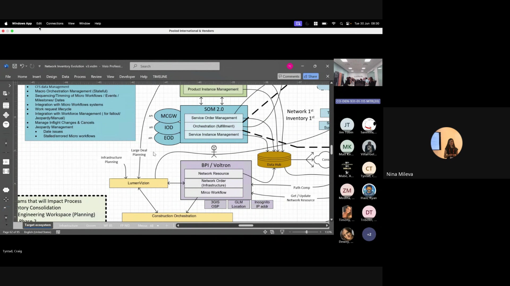Toggle the pan and zoom target icon
The height and width of the screenshot is (286, 510).
[265, 232]
